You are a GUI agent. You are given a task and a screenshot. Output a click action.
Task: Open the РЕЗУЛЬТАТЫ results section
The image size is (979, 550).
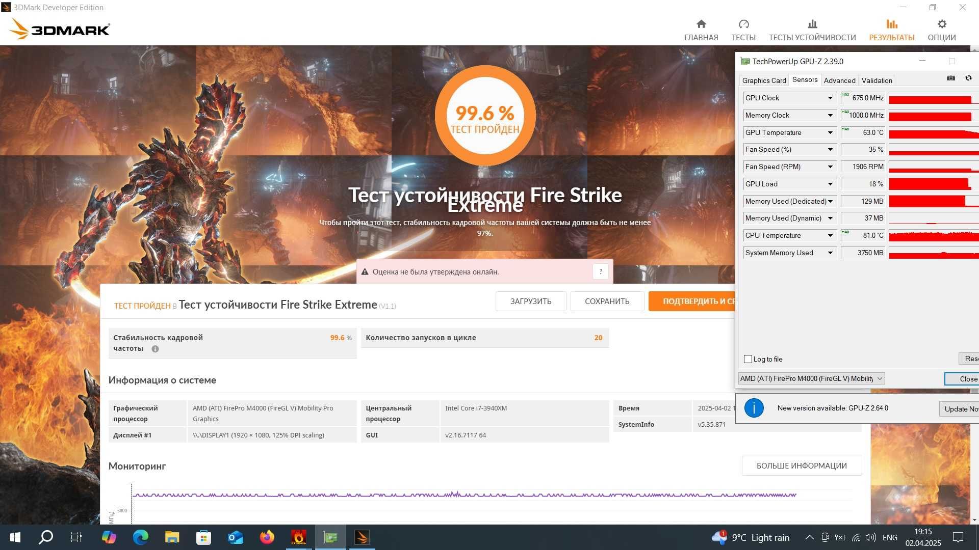891,30
